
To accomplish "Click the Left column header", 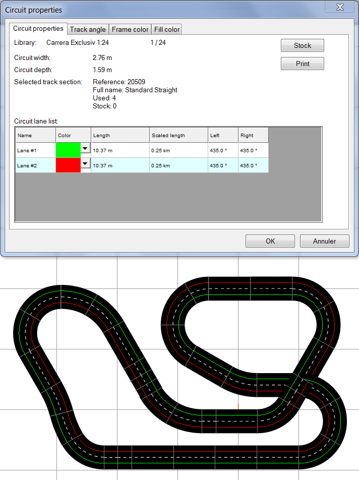I will pos(223,135).
